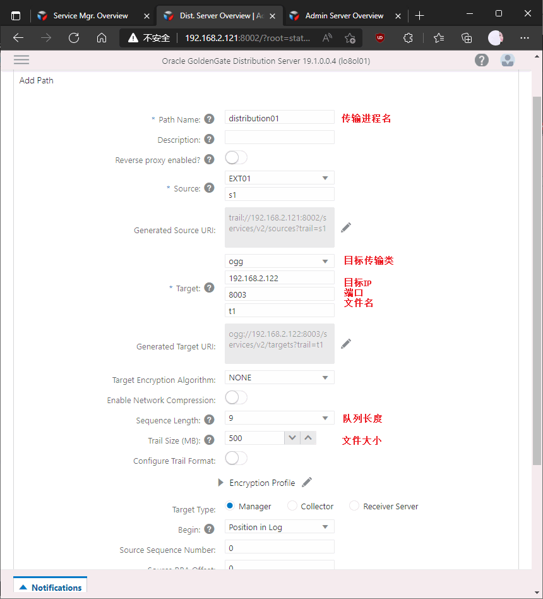543x599 pixels.
Task: Switch to Service Mgr. Overview tab
Action: [90, 16]
